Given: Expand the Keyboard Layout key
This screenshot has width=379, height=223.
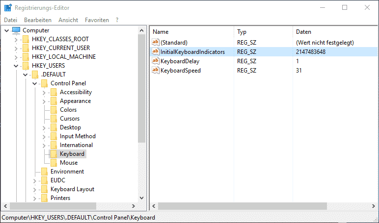Looking at the screenshot, I should (34, 190).
